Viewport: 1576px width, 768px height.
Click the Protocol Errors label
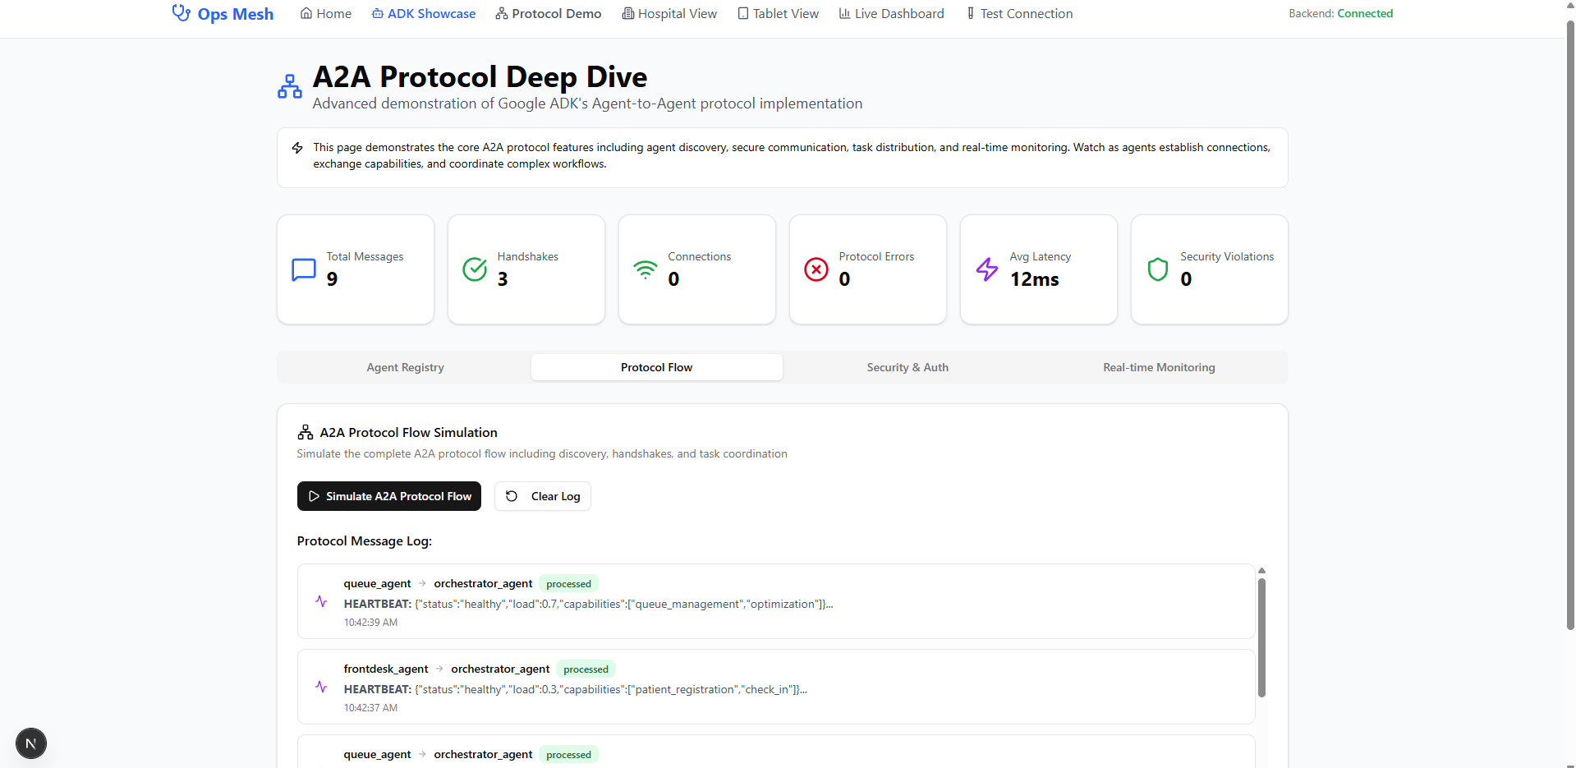(x=876, y=256)
